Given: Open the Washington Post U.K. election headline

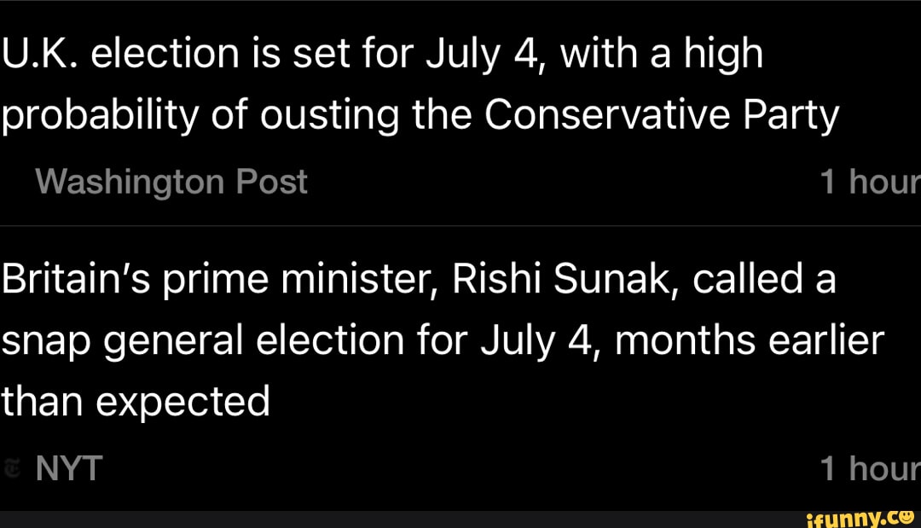Looking at the screenshot, I should pyautogui.click(x=420, y=85).
